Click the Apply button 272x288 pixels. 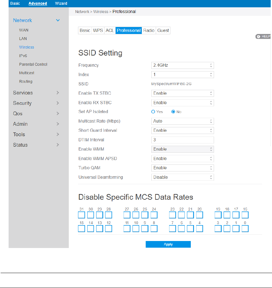(168, 244)
